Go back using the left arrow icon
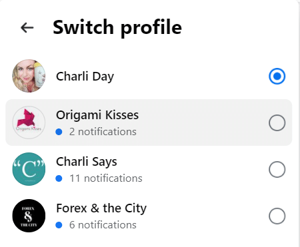Image resolution: width=300 pixels, height=247 pixels. click(x=27, y=28)
